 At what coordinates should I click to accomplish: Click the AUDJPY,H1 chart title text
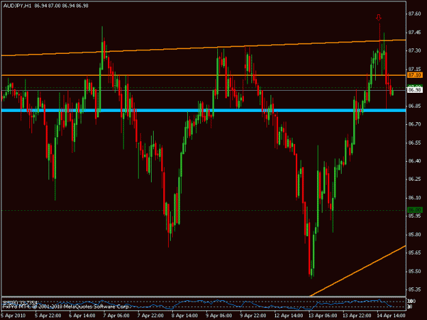coord(17,5)
